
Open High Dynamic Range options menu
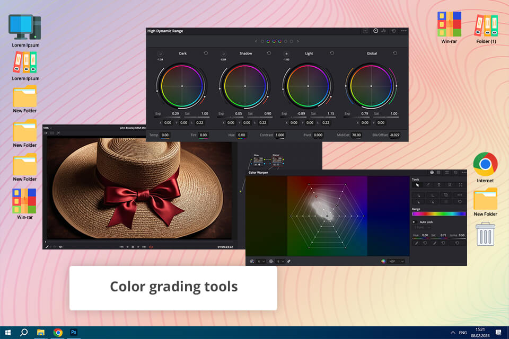pyautogui.click(x=403, y=31)
